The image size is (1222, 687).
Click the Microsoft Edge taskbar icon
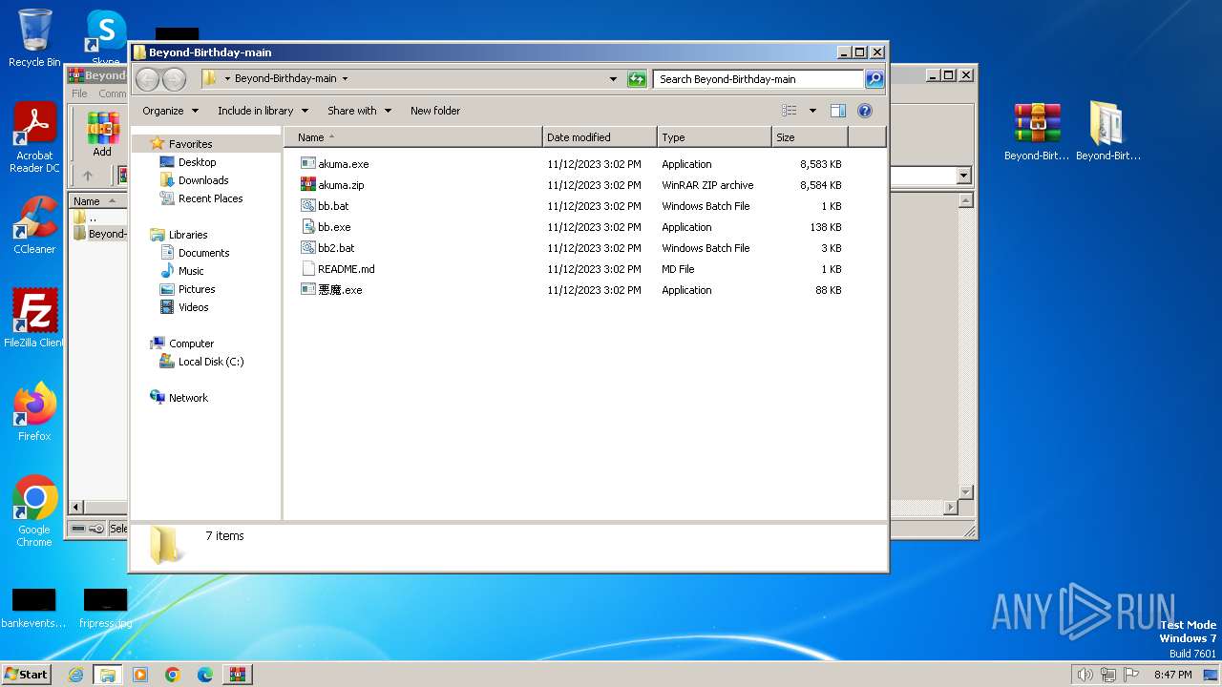204,675
